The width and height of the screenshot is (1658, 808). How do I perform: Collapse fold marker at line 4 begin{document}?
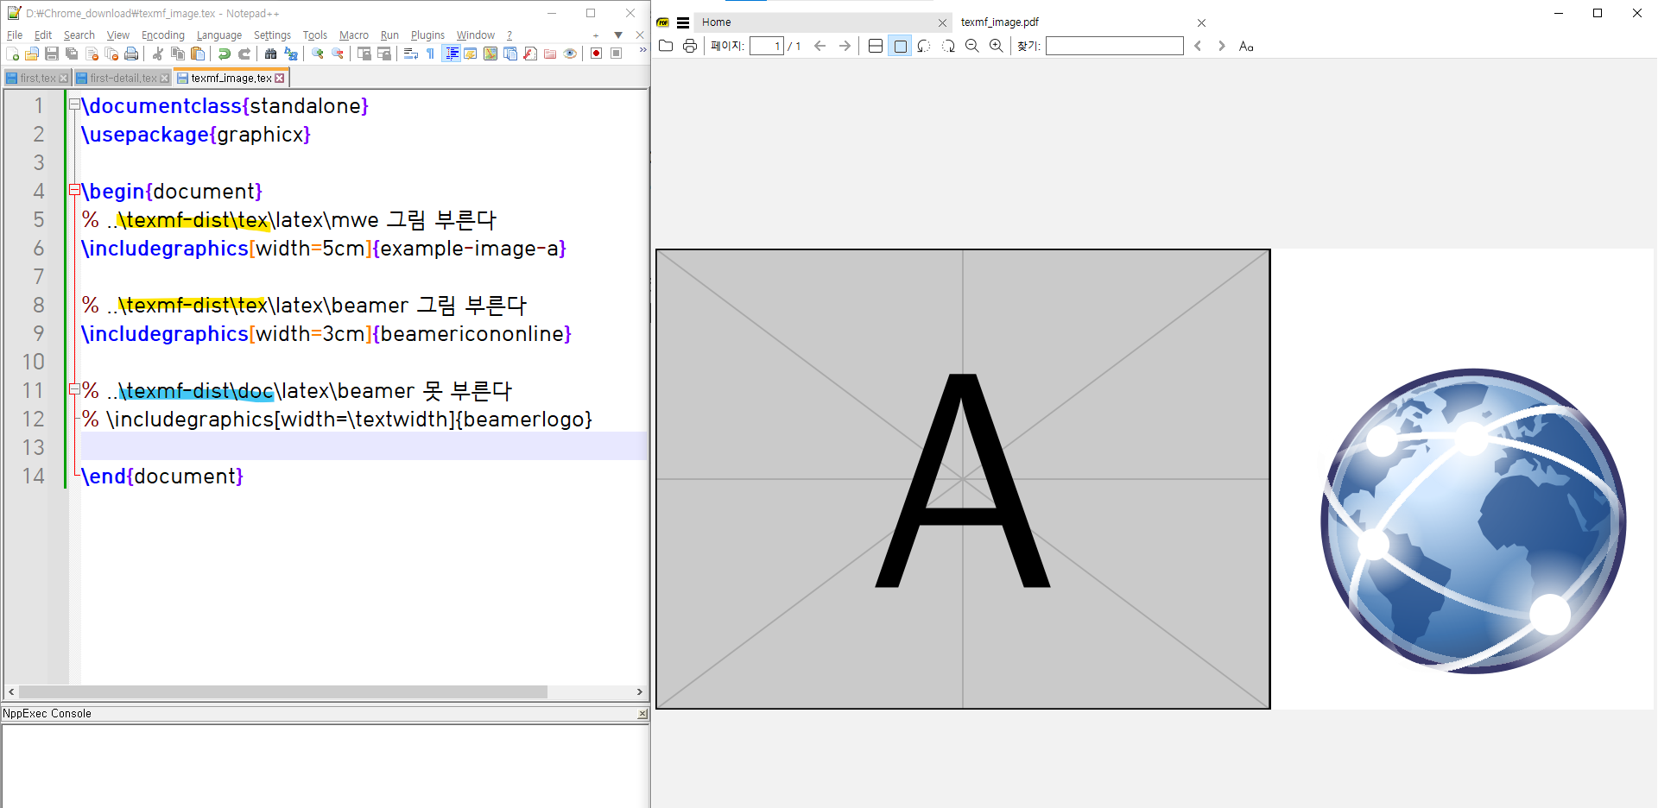(74, 191)
